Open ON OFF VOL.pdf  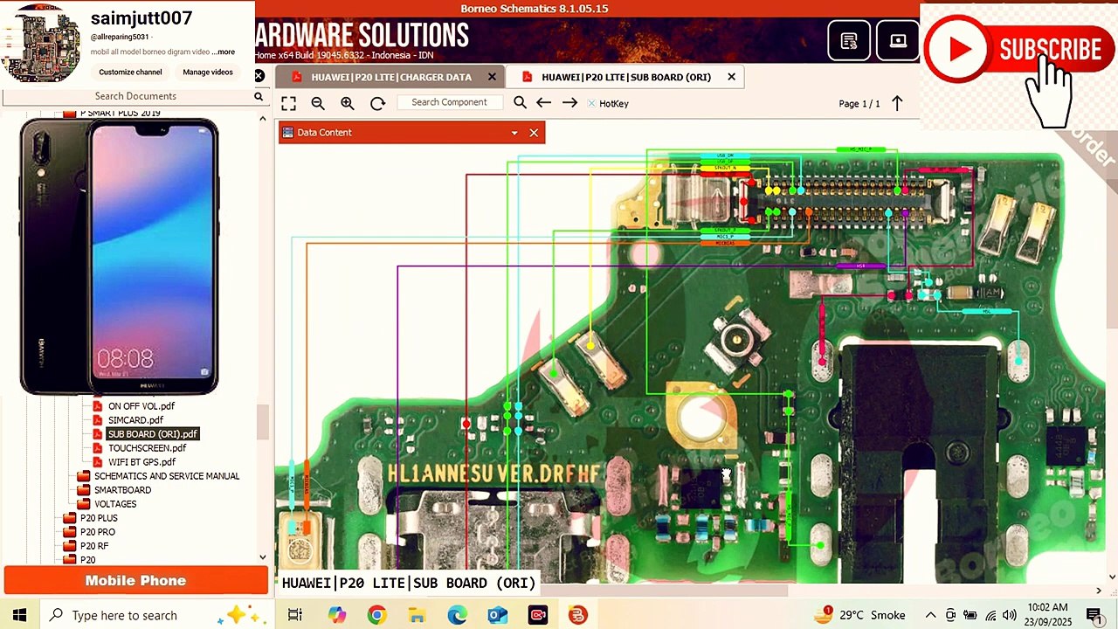(x=141, y=406)
